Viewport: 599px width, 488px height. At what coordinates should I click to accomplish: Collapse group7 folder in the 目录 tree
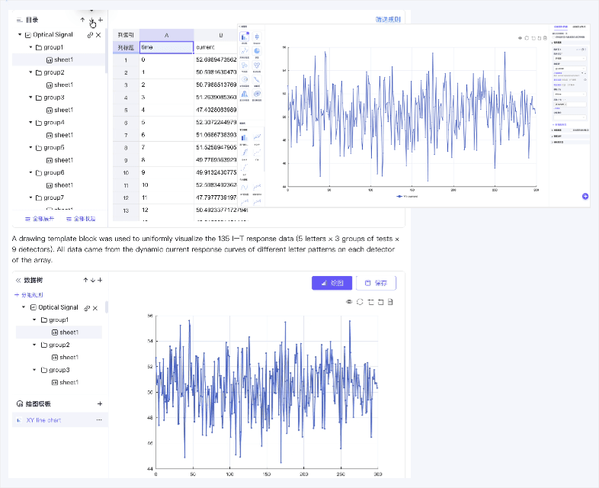(30, 197)
